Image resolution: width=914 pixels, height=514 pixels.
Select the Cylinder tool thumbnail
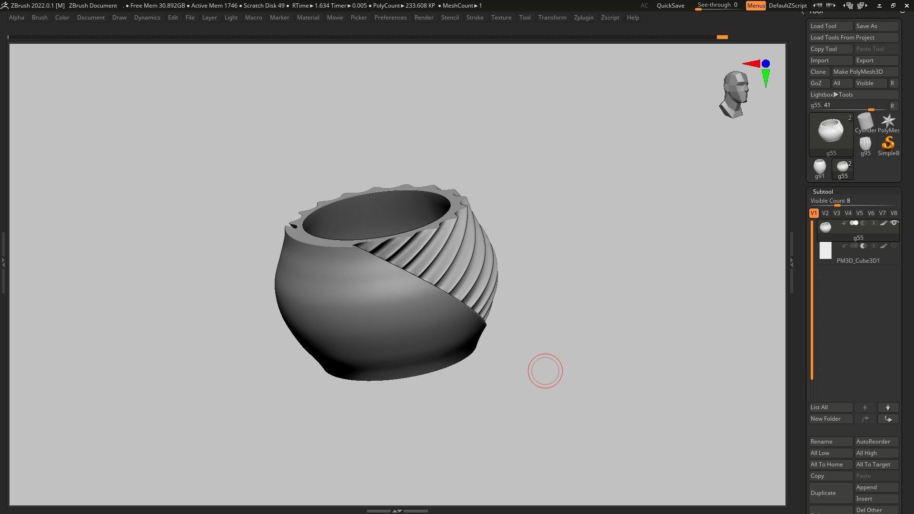point(865,123)
